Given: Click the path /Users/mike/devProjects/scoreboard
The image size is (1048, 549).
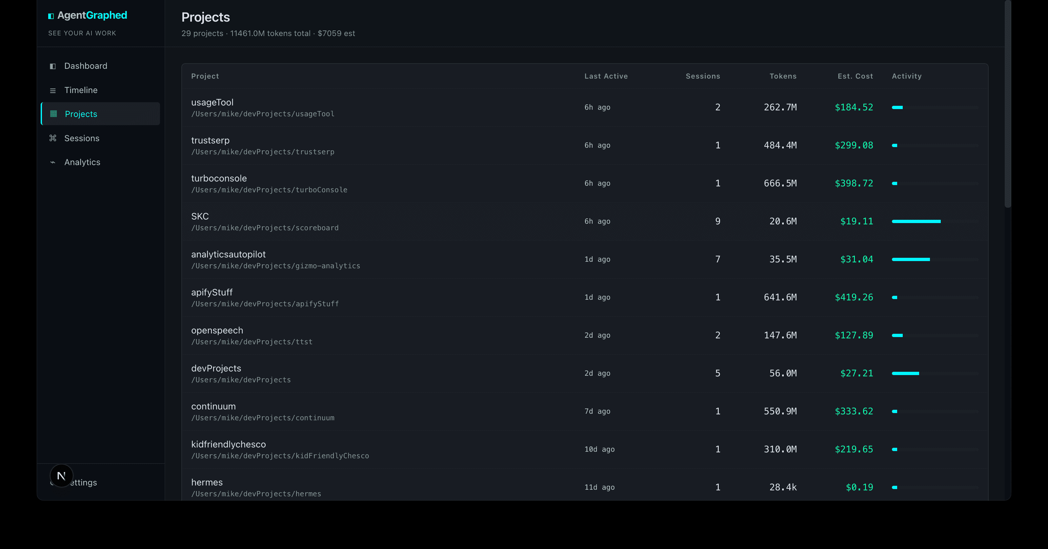Looking at the screenshot, I should (265, 228).
